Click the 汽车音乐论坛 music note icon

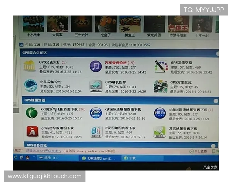tap(96, 66)
